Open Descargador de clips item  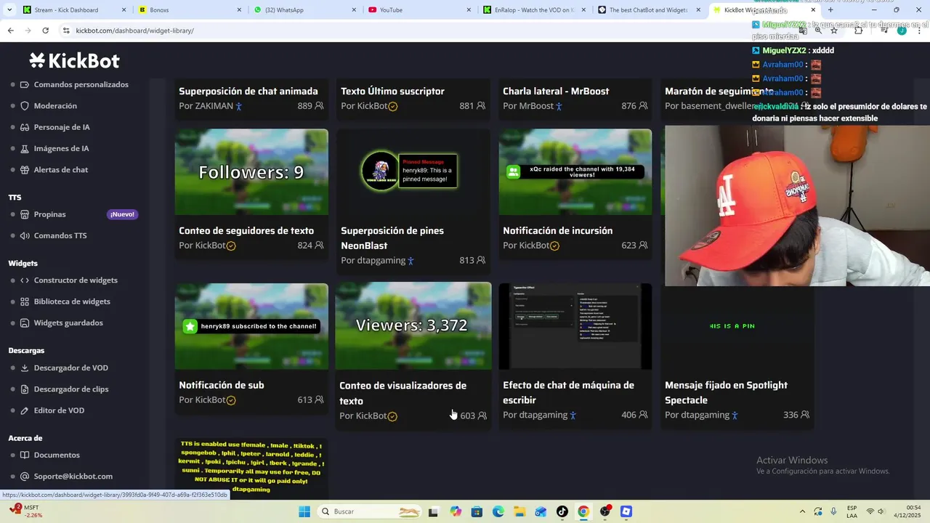click(71, 389)
